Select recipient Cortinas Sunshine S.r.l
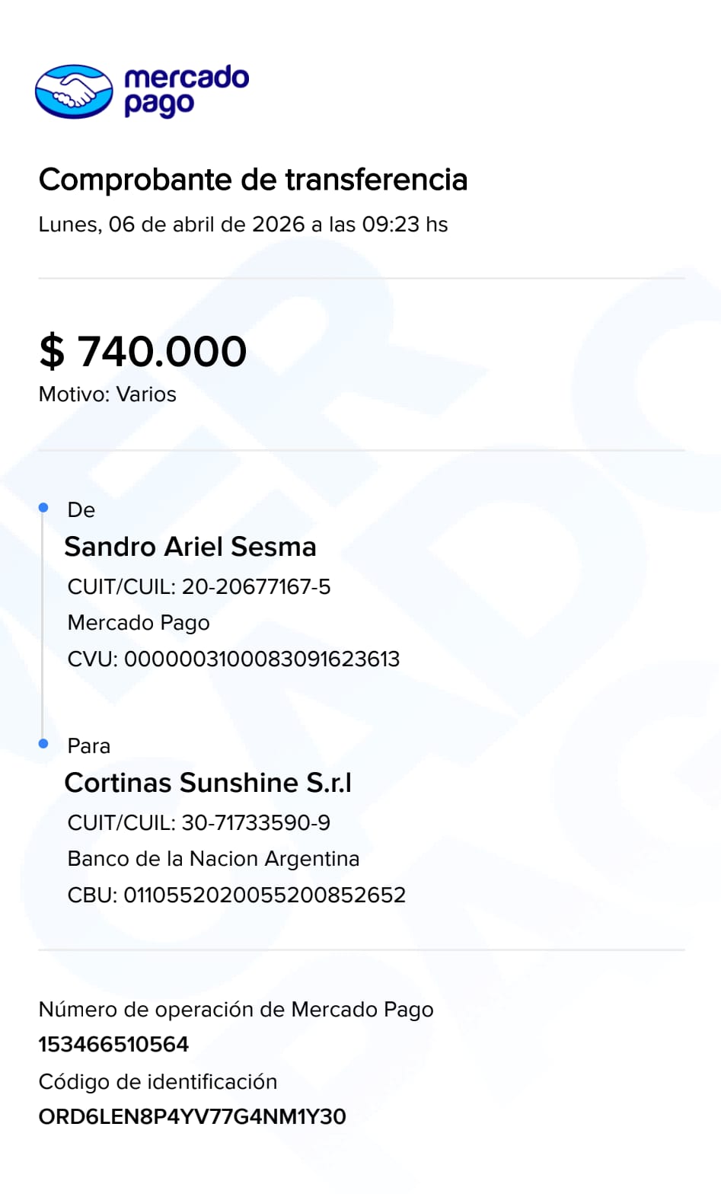Viewport: 721px width, 1197px height. [208, 783]
